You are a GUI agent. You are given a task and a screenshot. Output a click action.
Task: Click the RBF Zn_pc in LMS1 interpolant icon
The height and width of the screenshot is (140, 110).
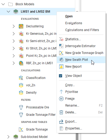tap(21, 63)
